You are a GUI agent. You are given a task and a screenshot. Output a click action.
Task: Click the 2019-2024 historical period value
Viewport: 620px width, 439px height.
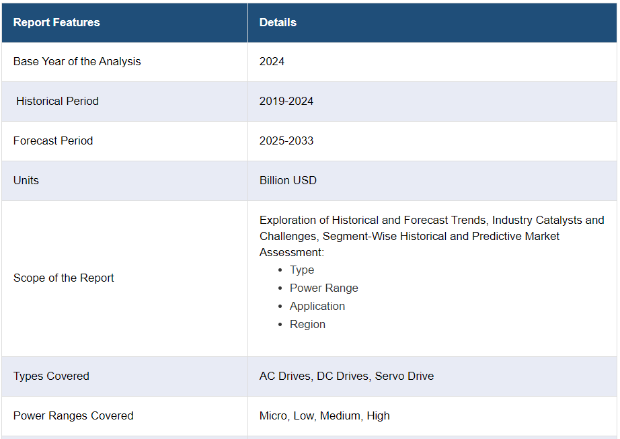tap(286, 101)
